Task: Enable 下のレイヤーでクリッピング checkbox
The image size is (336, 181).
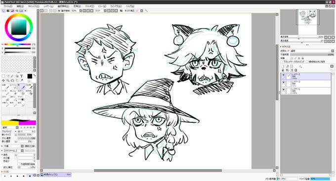Action: point(282,62)
